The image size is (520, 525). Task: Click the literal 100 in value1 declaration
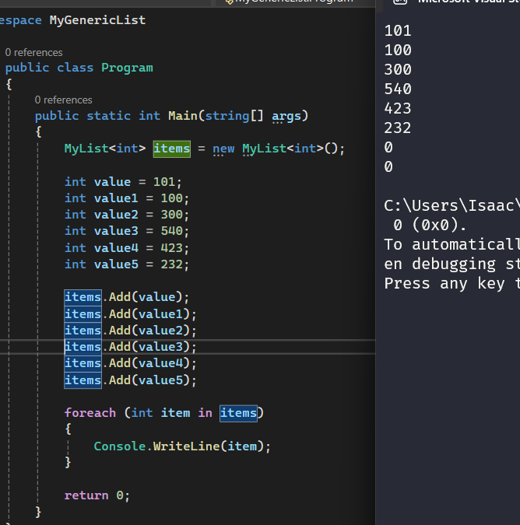tap(171, 198)
